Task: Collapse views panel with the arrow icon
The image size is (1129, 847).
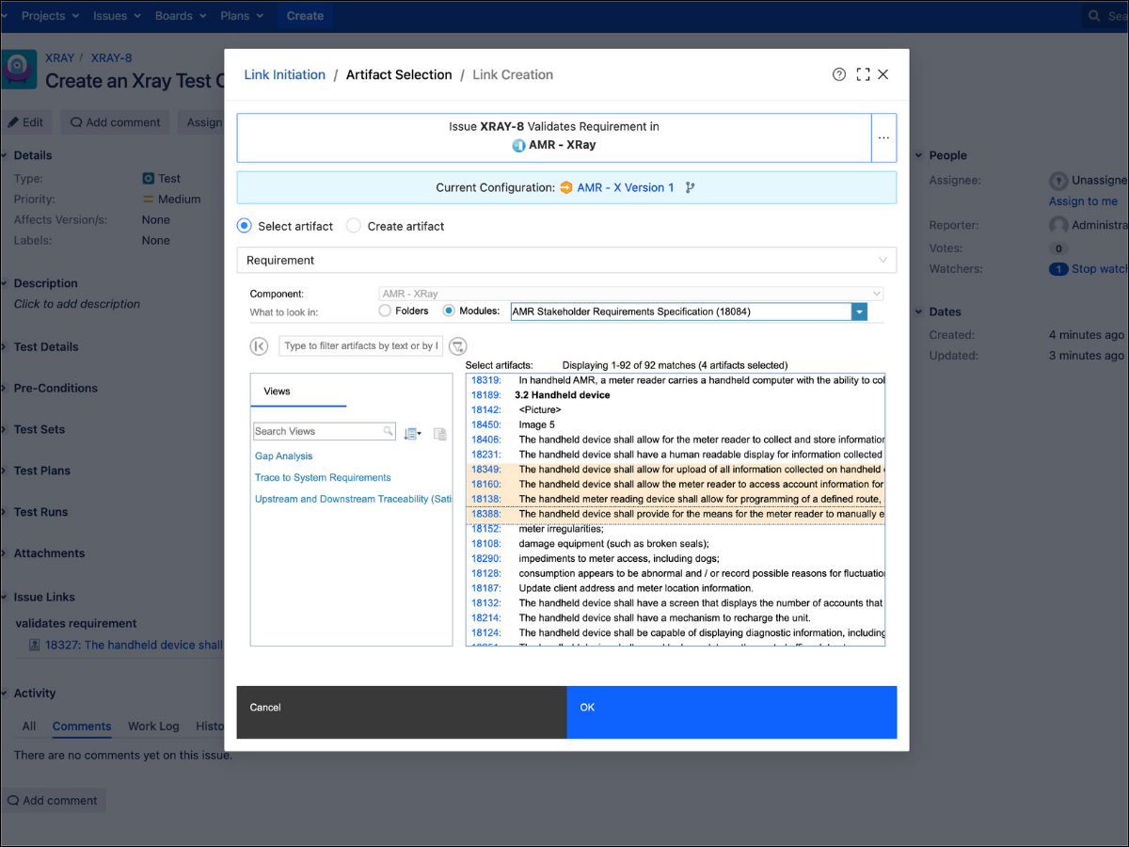Action: pos(259,346)
